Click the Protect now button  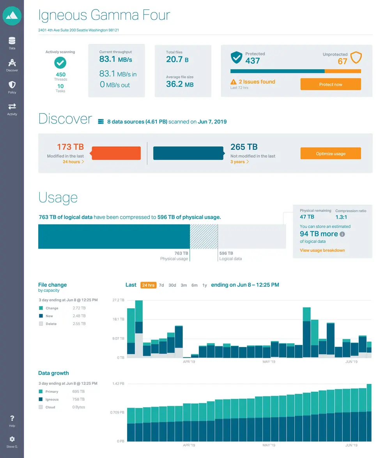[331, 84]
